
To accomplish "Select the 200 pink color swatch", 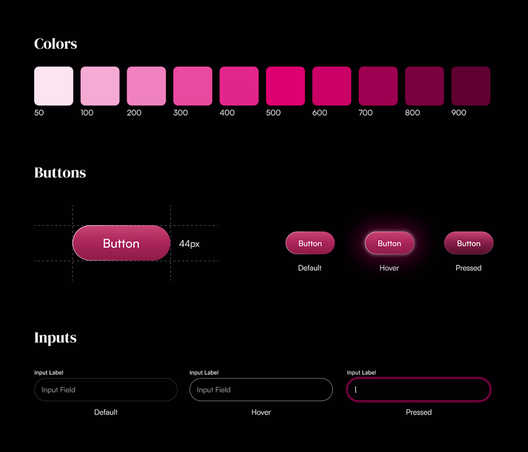I will click(x=146, y=86).
